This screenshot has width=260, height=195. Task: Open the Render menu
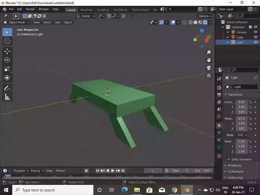[x=30, y=9]
